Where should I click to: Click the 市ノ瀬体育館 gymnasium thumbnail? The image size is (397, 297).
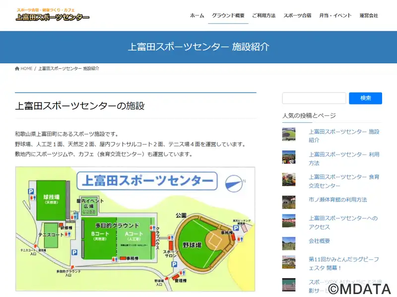click(289, 202)
